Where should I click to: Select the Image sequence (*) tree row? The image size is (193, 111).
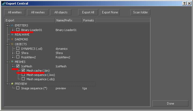pyautogui.click(x=34, y=88)
